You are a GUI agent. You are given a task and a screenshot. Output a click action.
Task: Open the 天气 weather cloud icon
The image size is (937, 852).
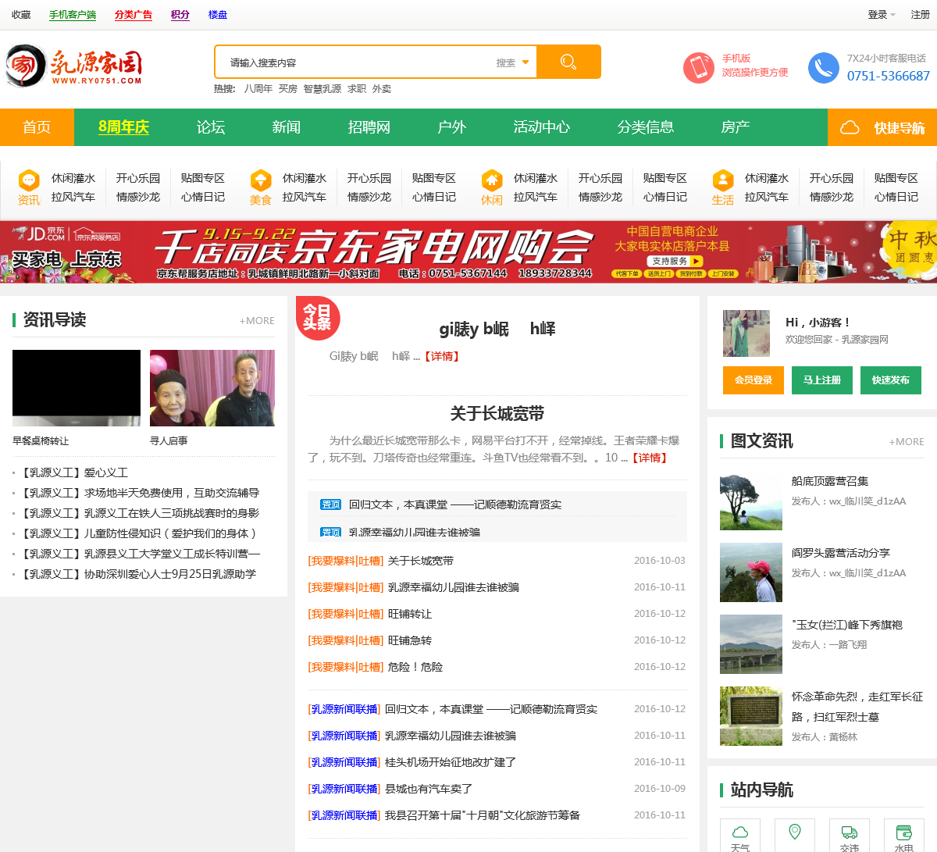[x=740, y=832]
